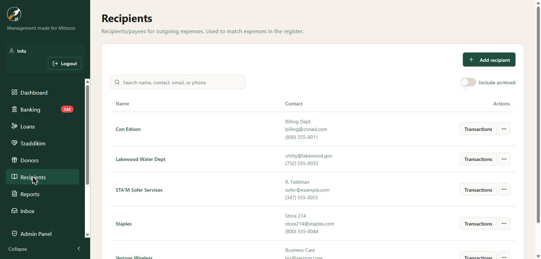This screenshot has width=541, height=259.
Task: Click the Store 214 contact text
Action: pyautogui.click(x=295, y=216)
